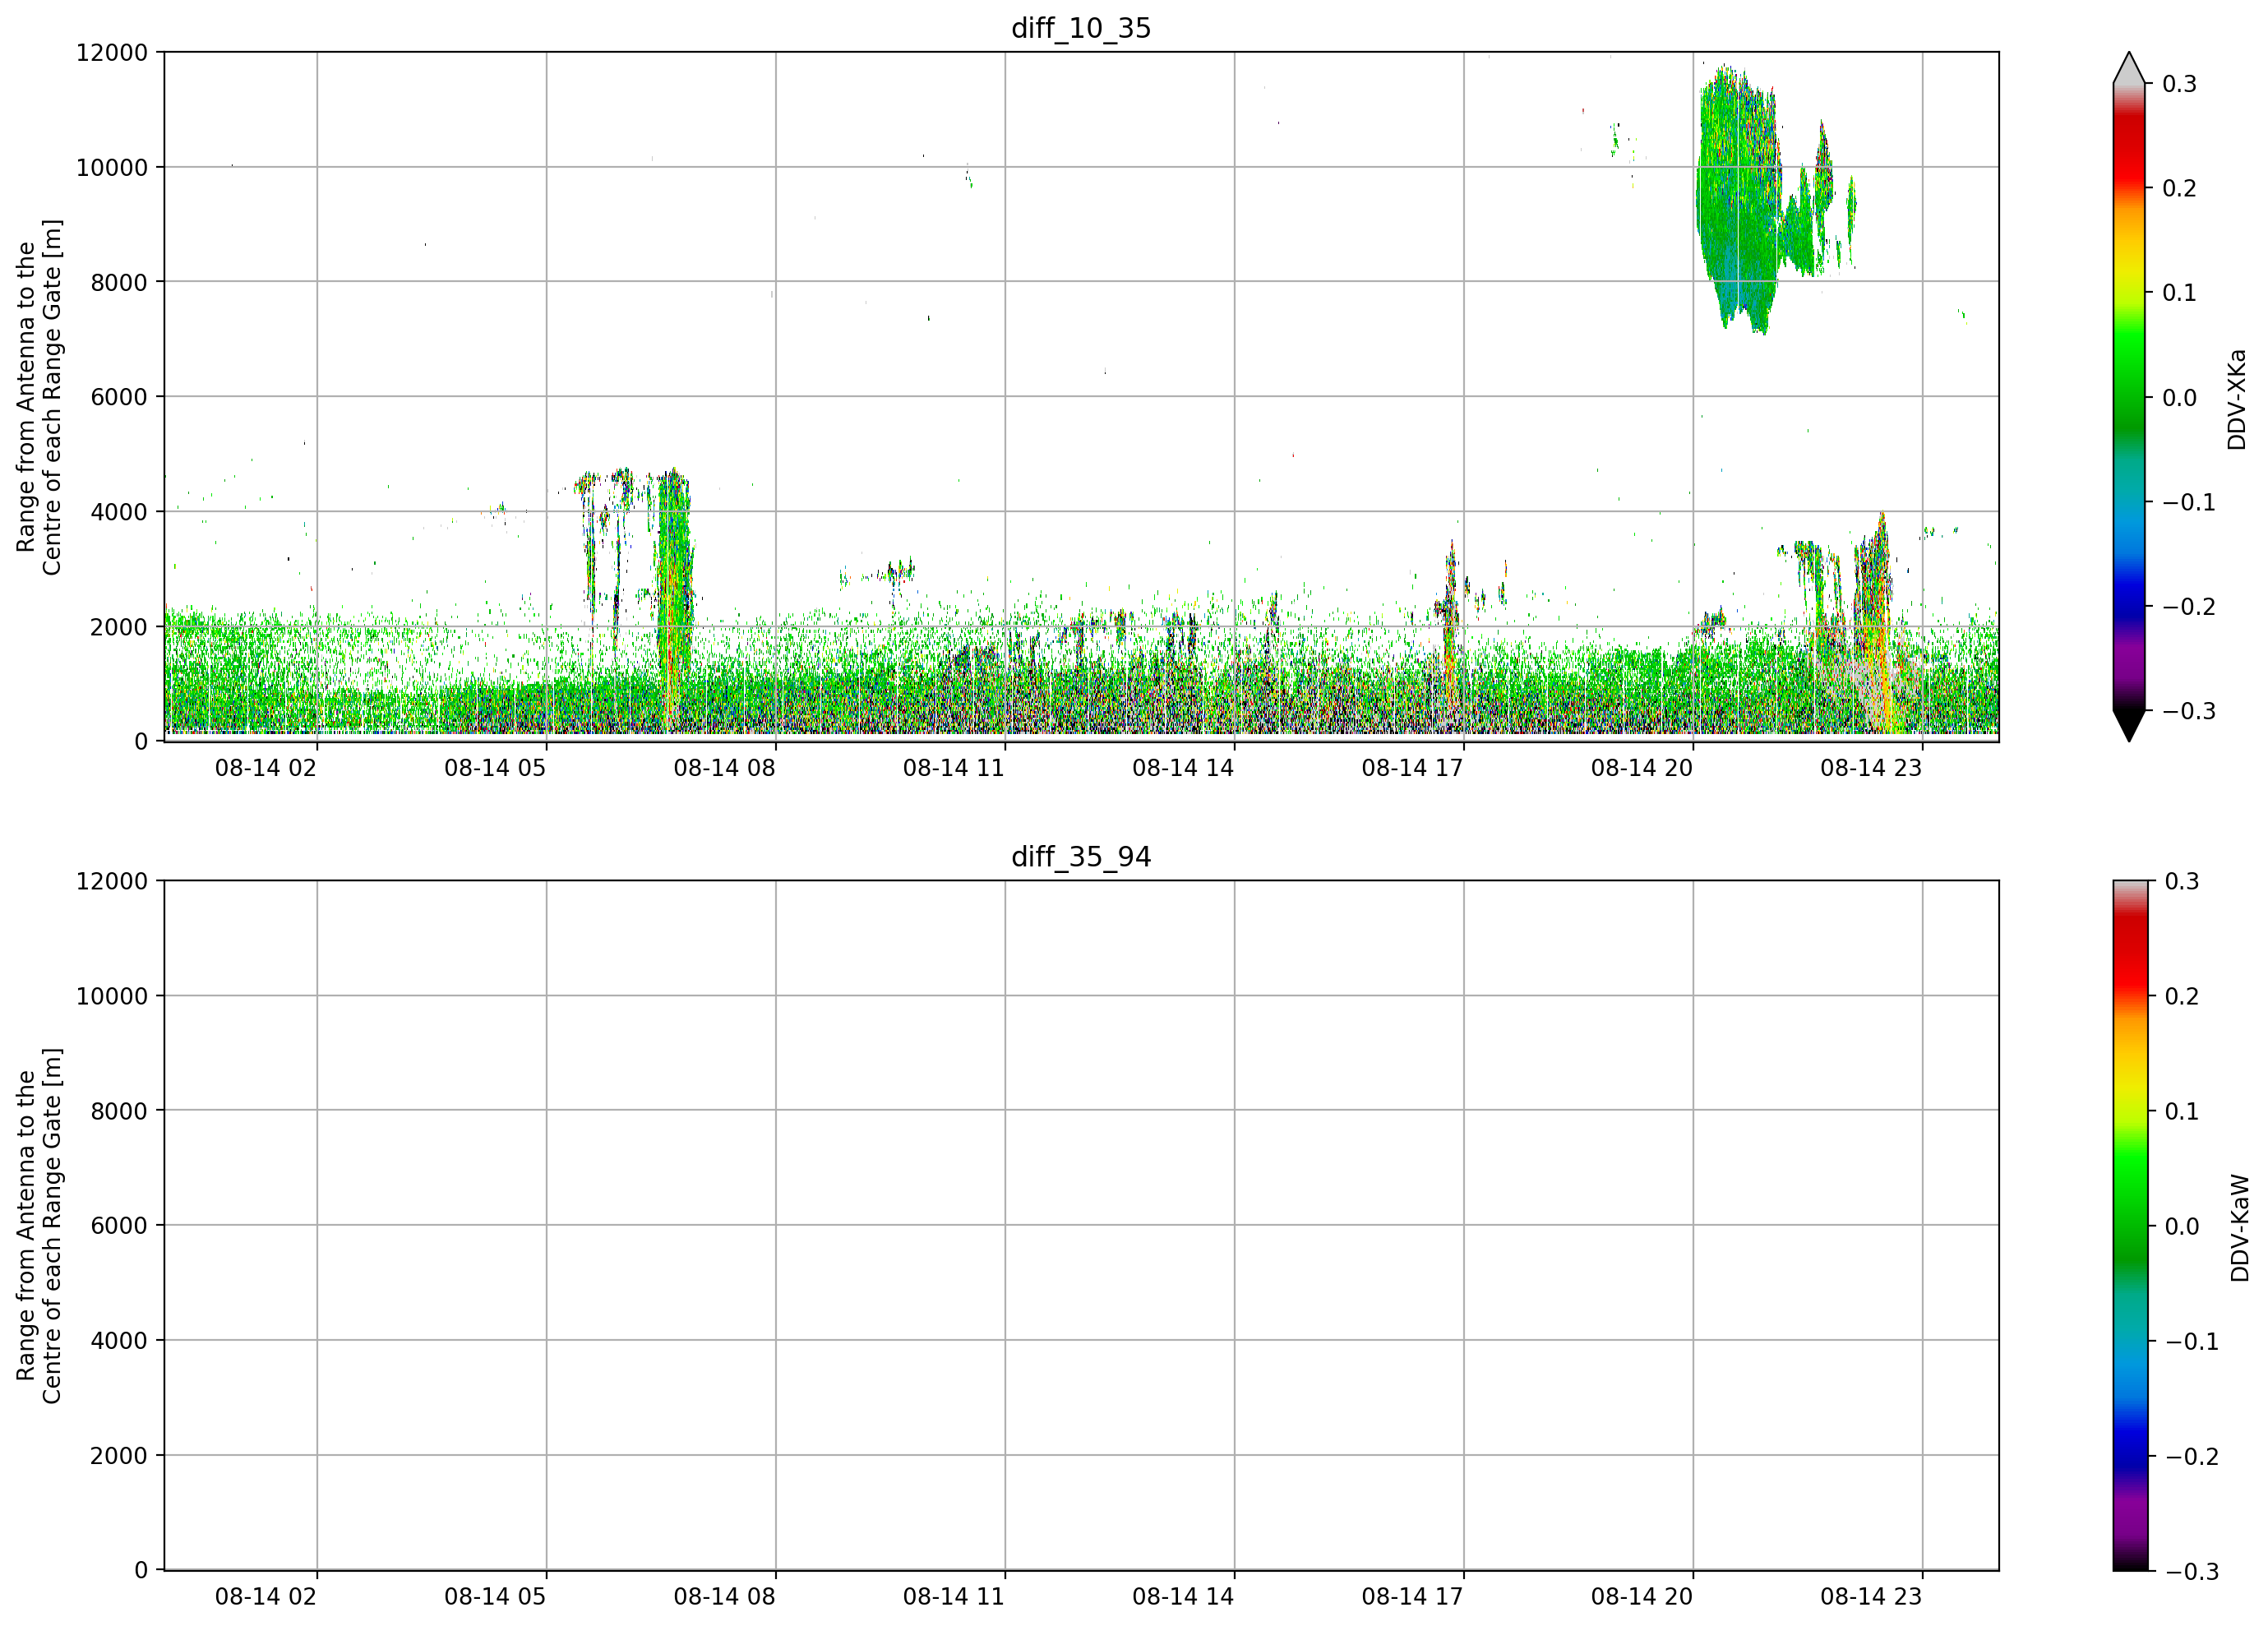Click the 08-14 20 tick in the top plot

pyautogui.click(x=1642, y=768)
